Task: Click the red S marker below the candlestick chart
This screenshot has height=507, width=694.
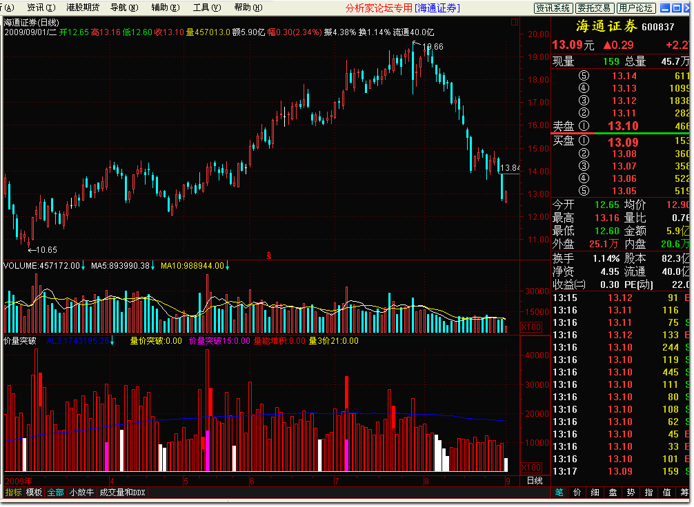Action: pos(268,256)
